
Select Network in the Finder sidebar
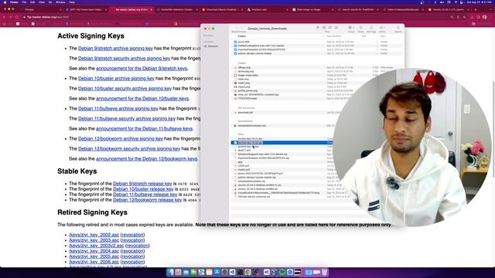pyautogui.click(x=211, y=46)
